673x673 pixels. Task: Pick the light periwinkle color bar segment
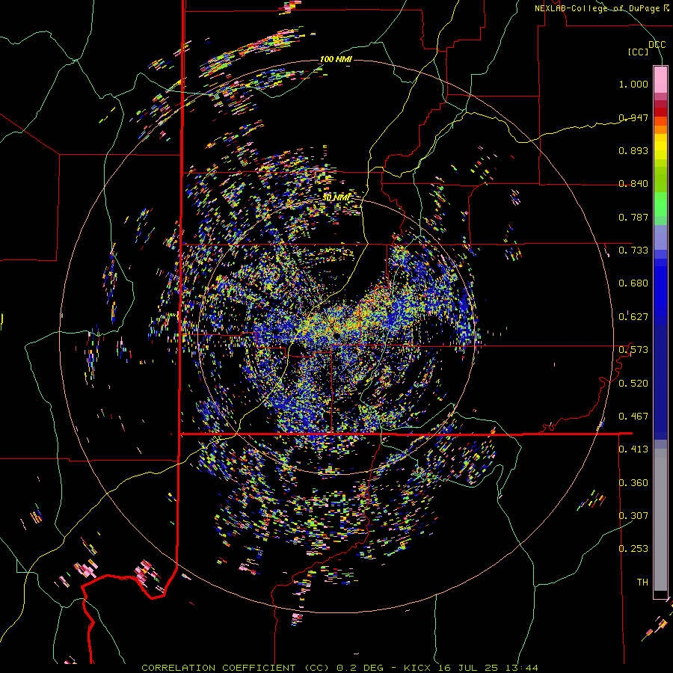point(660,237)
